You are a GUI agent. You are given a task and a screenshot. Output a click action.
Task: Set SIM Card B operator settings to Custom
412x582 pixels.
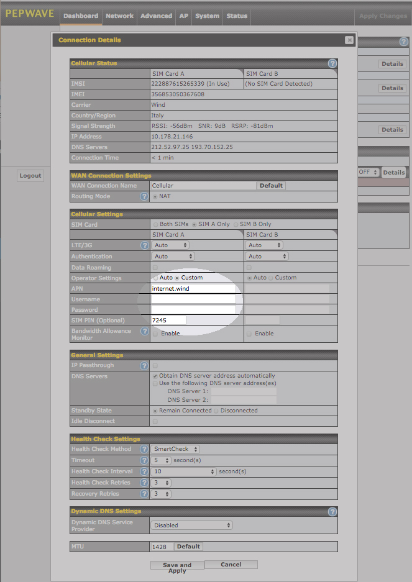coord(271,278)
